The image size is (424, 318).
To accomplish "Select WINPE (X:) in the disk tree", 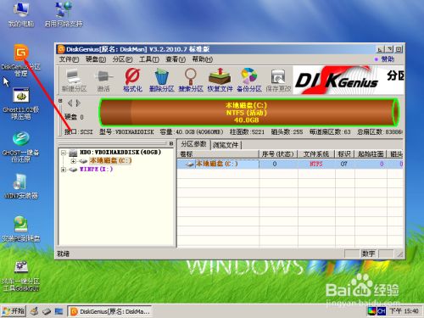I will (x=96, y=170).
